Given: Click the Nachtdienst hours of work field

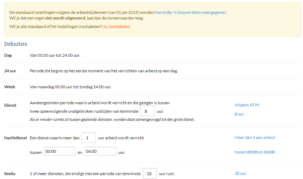Looking at the screenshot, I should coord(89,138).
